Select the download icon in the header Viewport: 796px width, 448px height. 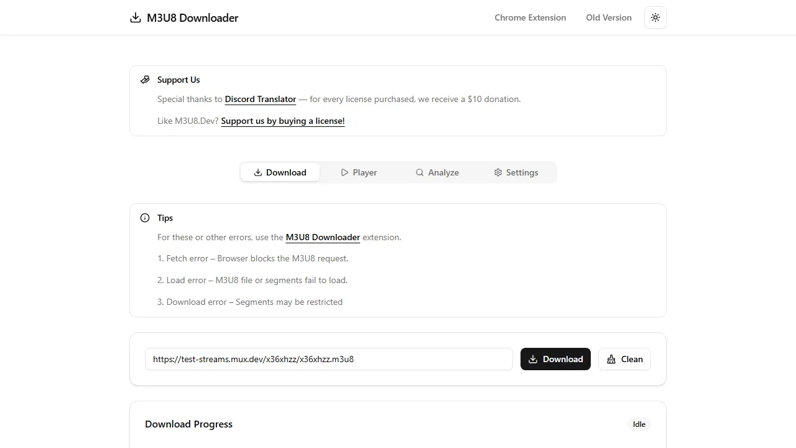point(136,17)
